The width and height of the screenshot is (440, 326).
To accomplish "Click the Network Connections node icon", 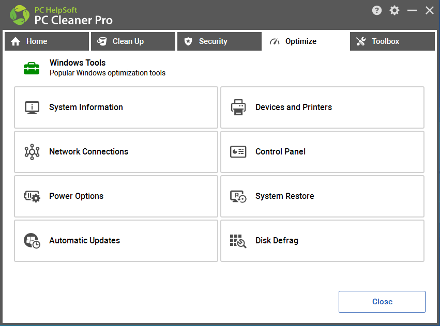I will [32, 152].
